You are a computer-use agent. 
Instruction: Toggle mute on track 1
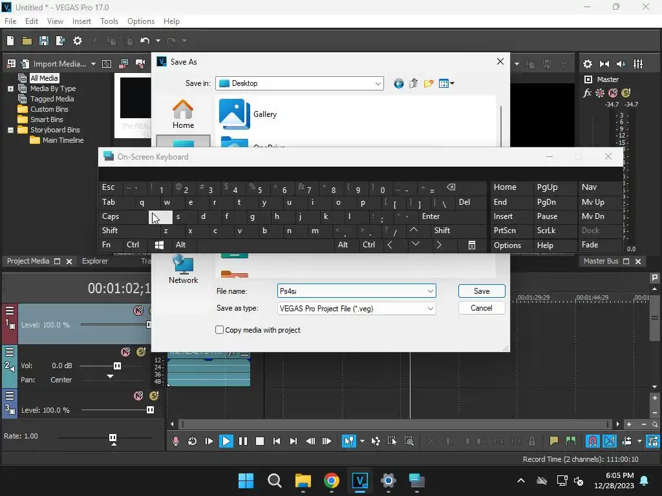[x=138, y=311]
